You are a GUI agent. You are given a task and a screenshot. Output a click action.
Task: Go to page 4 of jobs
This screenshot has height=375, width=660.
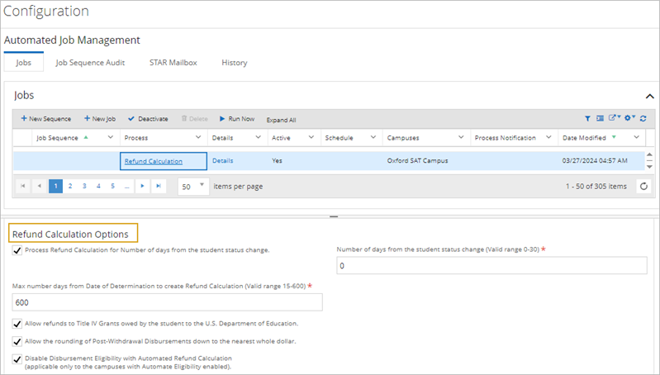[x=98, y=186]
